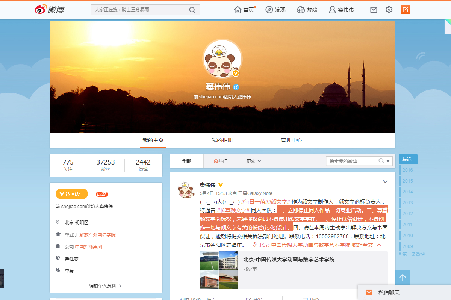This screenshot has width=451, height=300.
Task: Click the compose new Weibo orange icon
Action: click(405, 10)
